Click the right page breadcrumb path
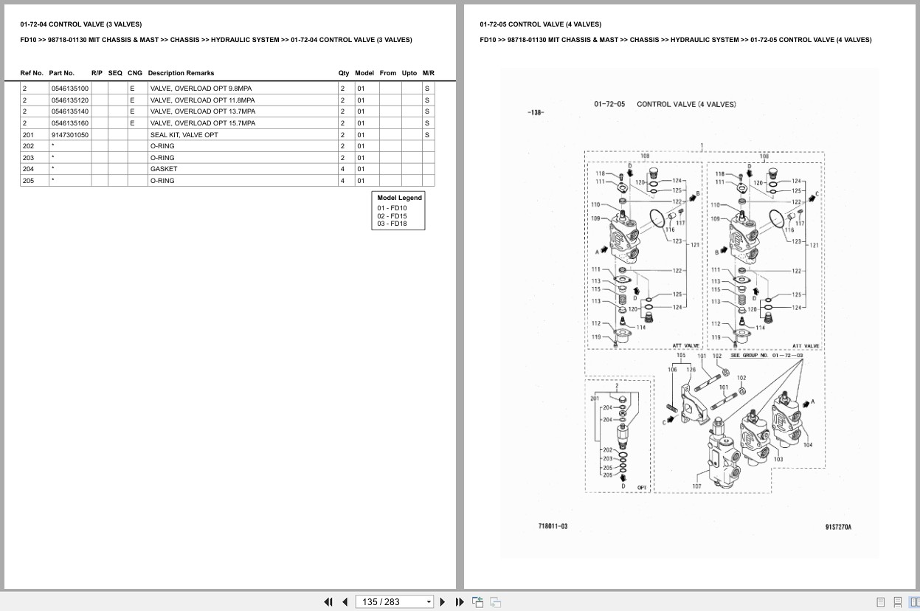The image size is (920, 611). (x=675, y=40)
